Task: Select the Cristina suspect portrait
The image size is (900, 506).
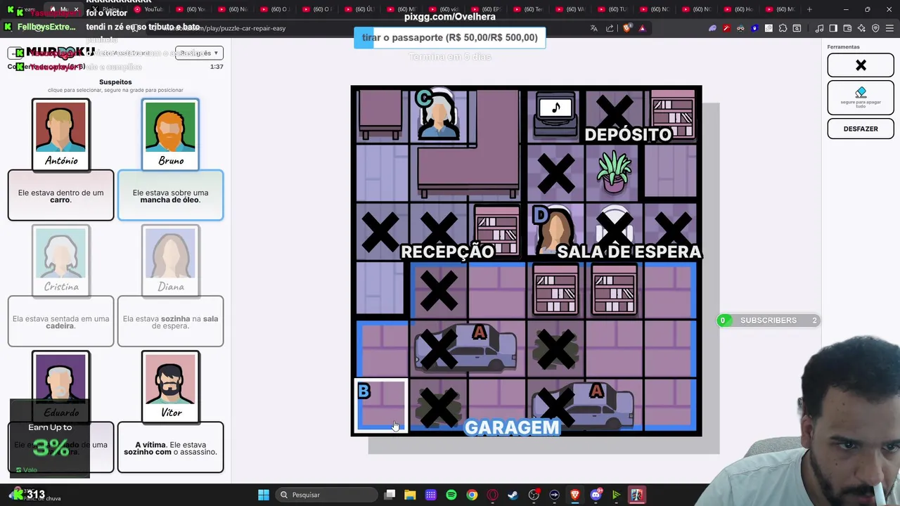Action: coord(61,260)
